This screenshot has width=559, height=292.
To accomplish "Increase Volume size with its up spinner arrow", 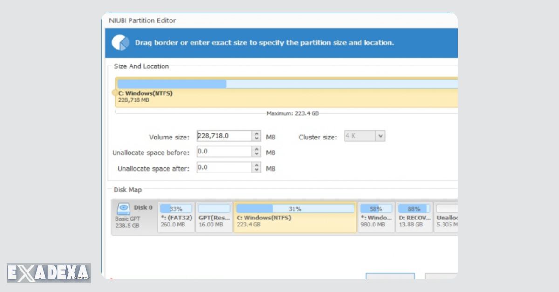I will click(256, 133).
